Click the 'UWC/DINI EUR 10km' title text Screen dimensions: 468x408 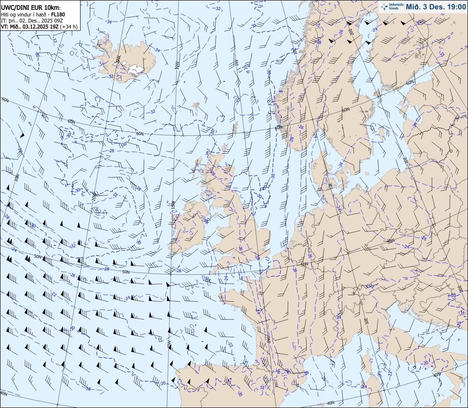tap(30, 8)
